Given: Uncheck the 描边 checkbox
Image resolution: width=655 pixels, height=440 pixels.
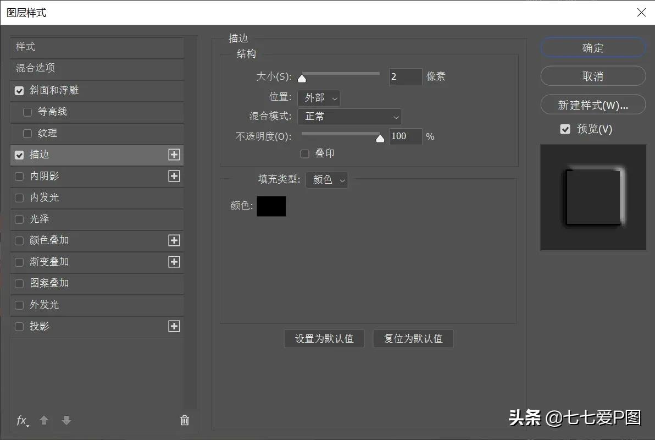Looking at the screenshot, I should (19, 155).
